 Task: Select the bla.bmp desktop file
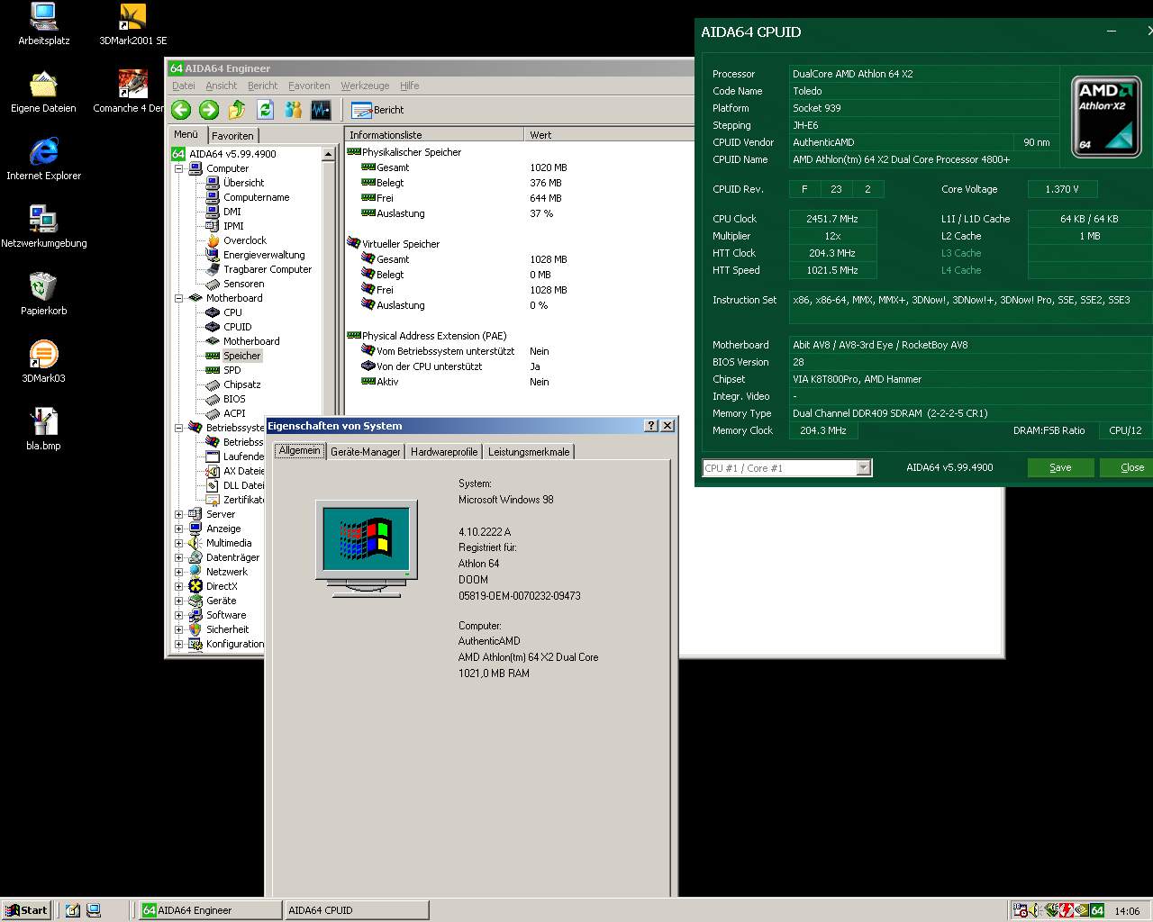[x=43, y=429]
